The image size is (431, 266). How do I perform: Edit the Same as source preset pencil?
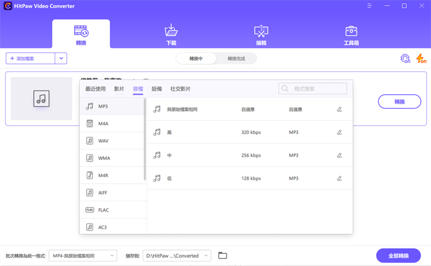[x=340, y=109]
